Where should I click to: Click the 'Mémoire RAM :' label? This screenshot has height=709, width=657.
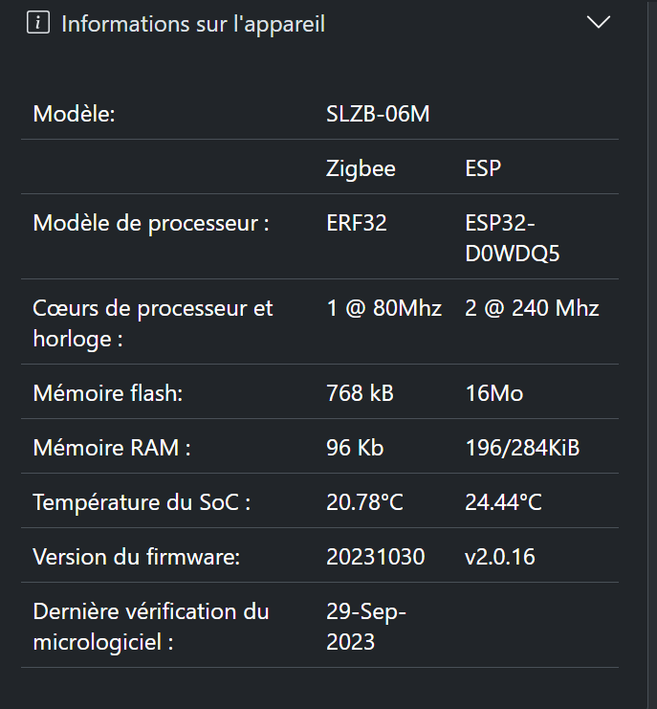click(112, 448)
